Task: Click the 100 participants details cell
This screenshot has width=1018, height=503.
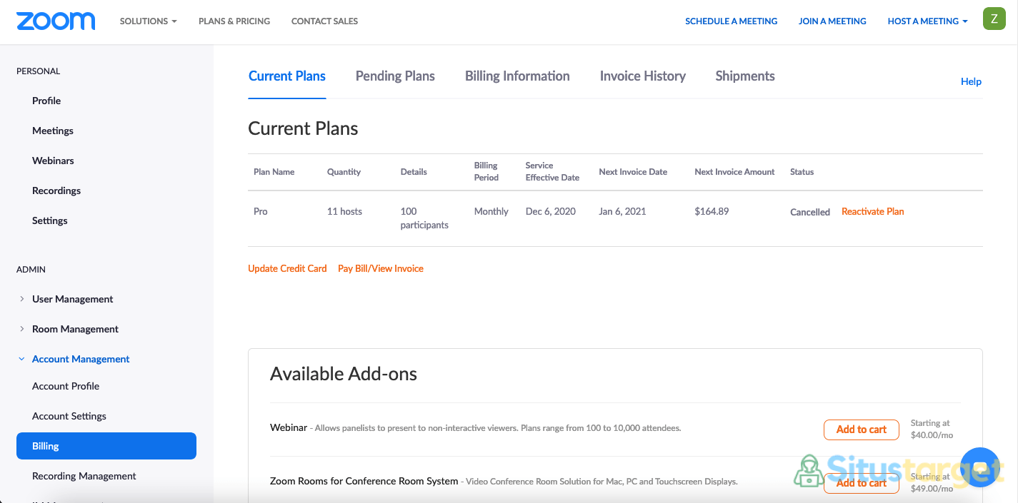Action: coord(424,218)
